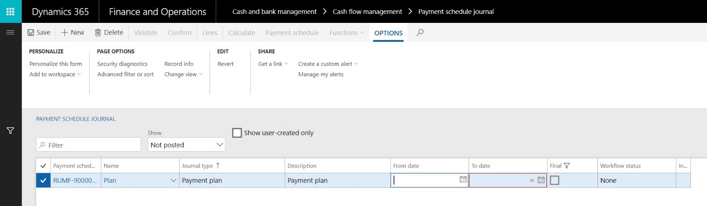
Task: Enable Show user-created only checkbox
Action: 237,133
